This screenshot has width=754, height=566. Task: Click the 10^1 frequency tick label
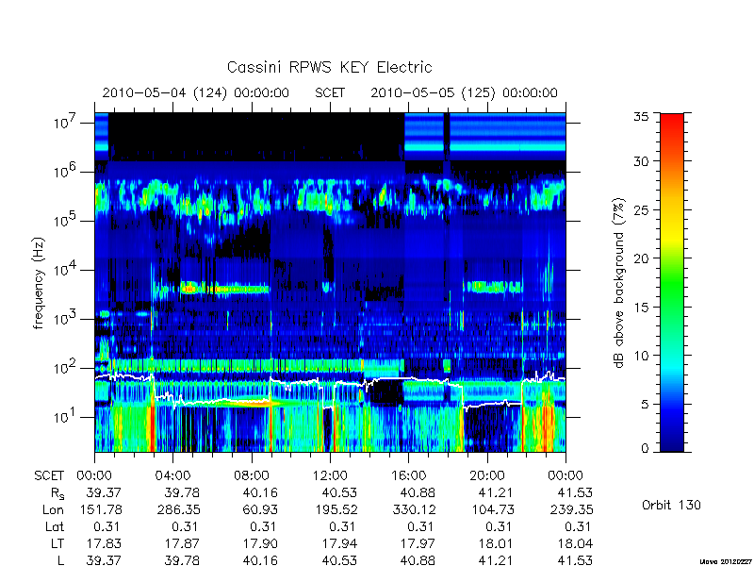pos(66,417)
